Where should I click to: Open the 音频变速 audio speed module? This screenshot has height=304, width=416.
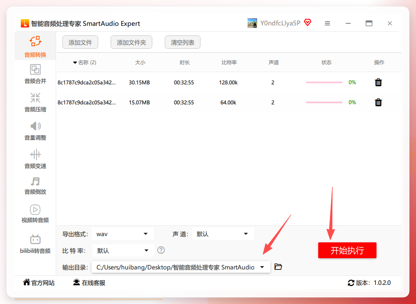35,159
